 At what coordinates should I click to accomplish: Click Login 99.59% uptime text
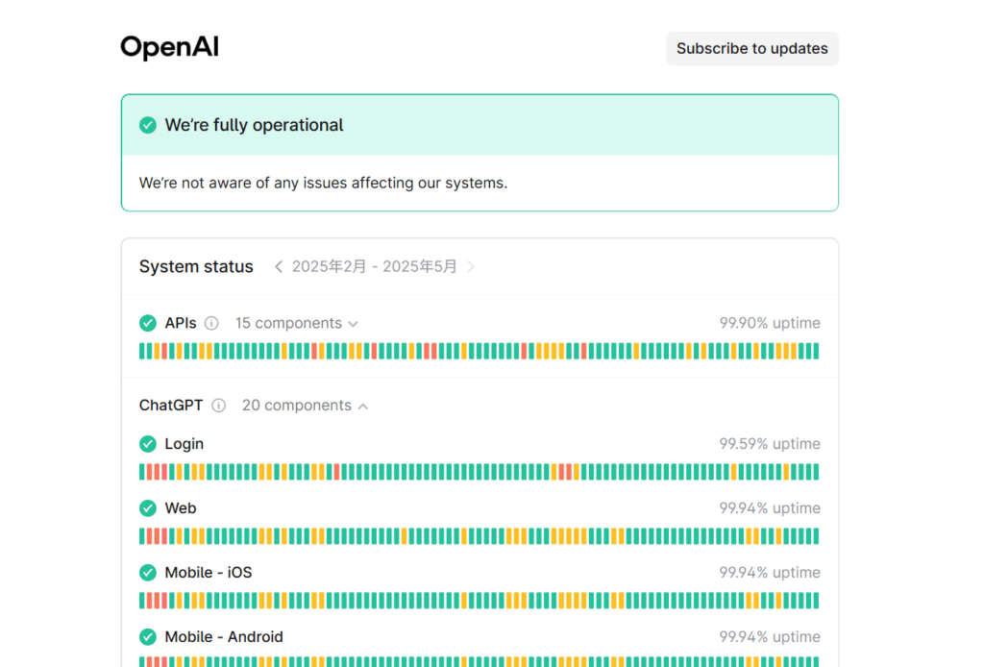tap(770, 444)
